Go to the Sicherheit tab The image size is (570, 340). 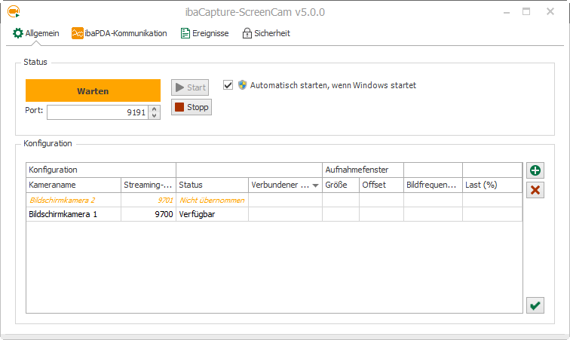(x=265, y=33)
